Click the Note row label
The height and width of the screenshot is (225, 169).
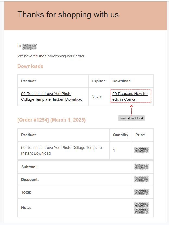[x=26, y=208]
